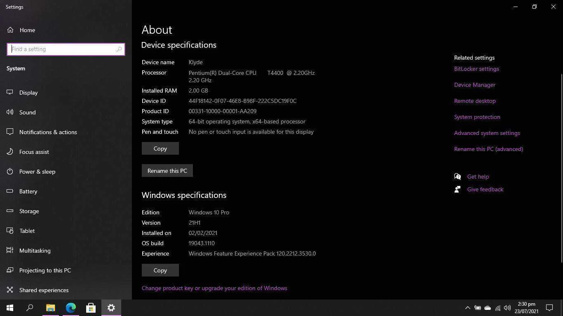Open the Action Center notifications icon
This screenshot has height=316, width=563.
point(549,308)
